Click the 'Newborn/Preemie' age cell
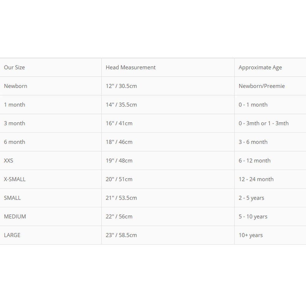The image size is (306, 306). (262, 86)
